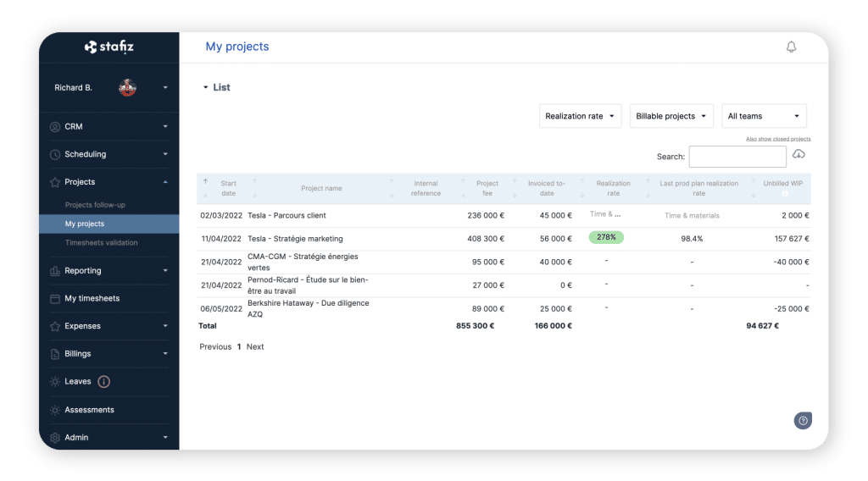The width and height of the screenshot is (868, 481).
Task: Click the My projects page title
Action: [237, 47]
